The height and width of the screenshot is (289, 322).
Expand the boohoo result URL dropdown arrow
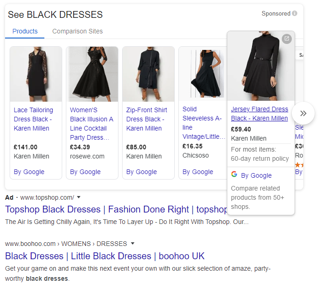pyautogui.click(x=133, y=243)
